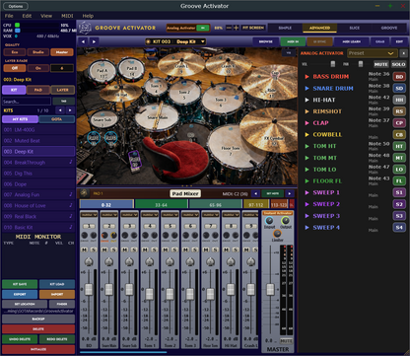Toggle the SOLO button in Analog Activator panel
Viewport: 410px width, 356px height.
pyautogui.click(x=398, y=64)
